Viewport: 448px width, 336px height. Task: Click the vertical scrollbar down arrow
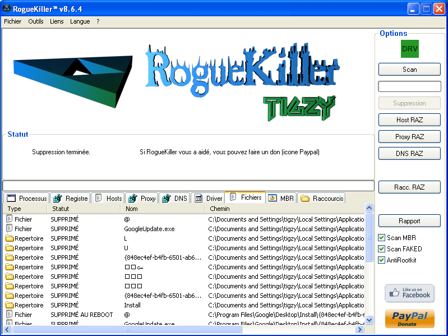pyautogui.click(x=369, y=320)
